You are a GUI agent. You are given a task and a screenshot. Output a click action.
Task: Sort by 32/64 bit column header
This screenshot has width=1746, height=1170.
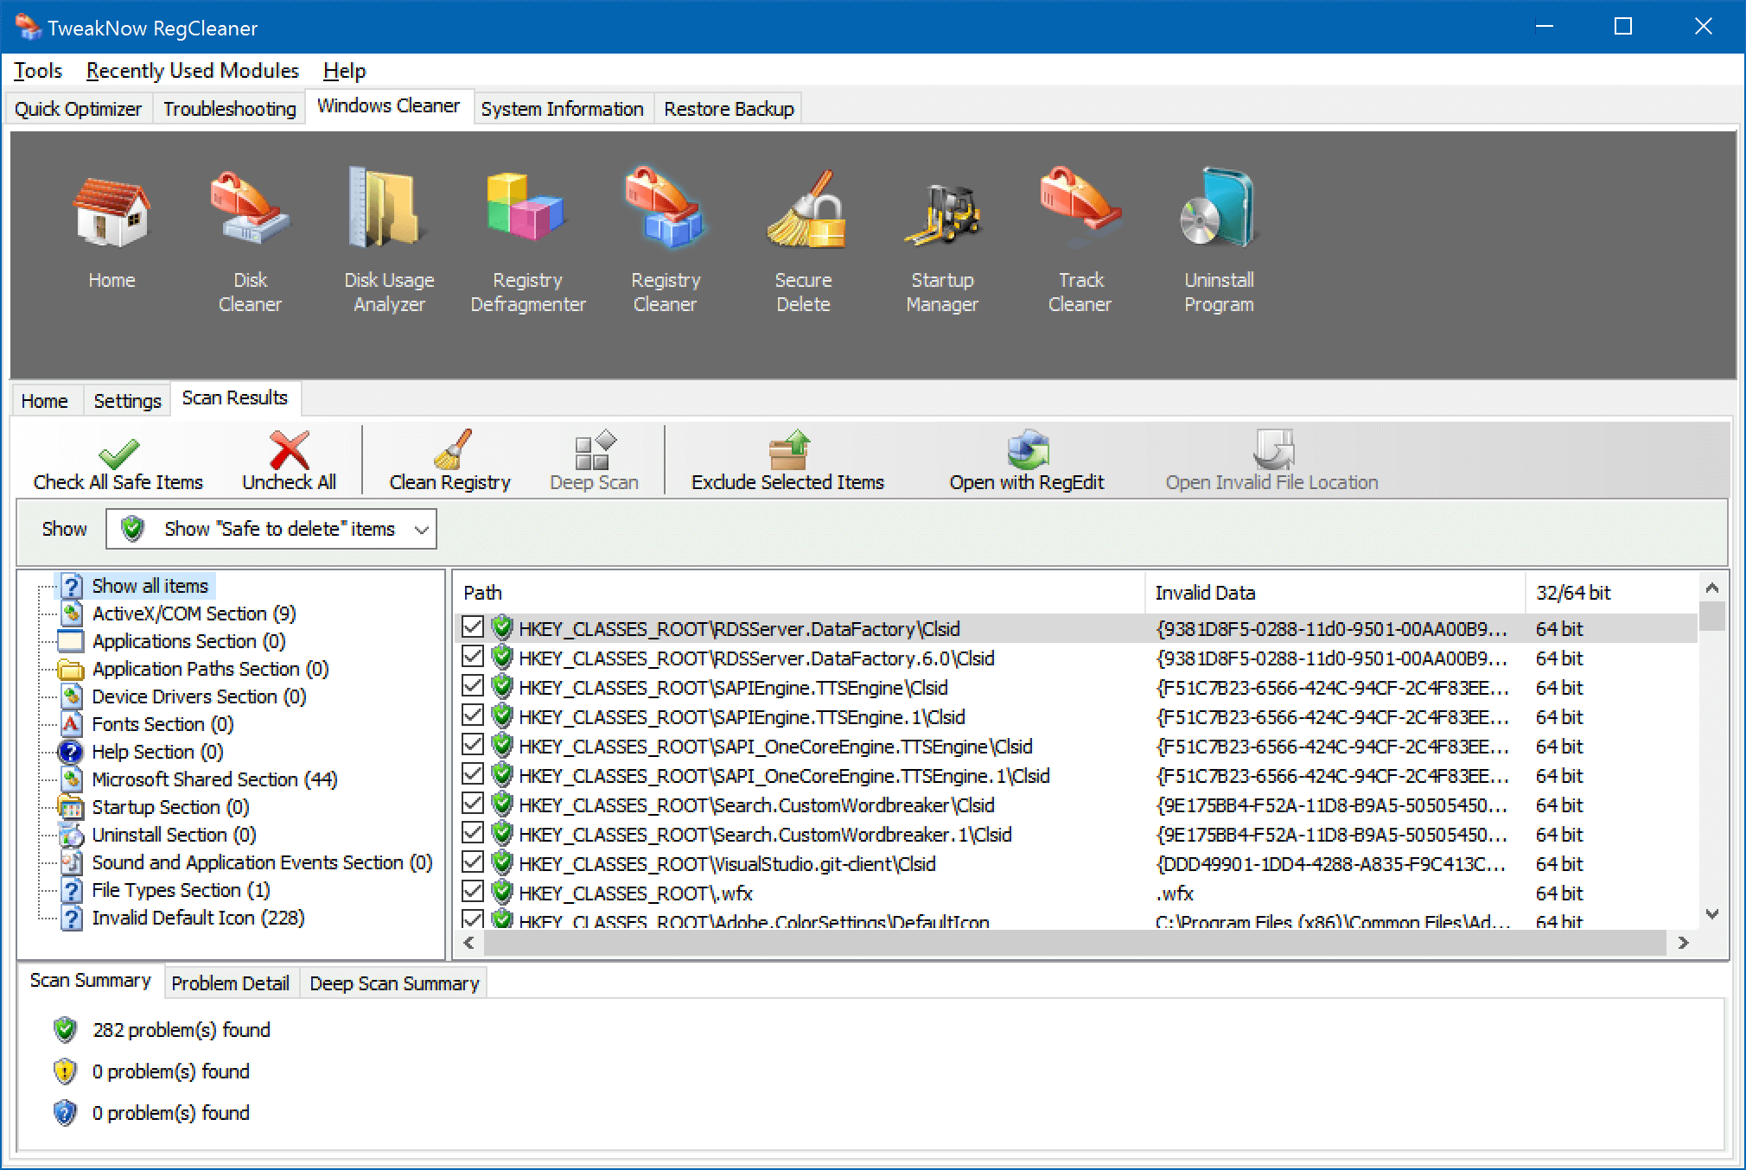1612,593
